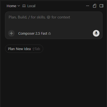
Task: Open the Composer 2.5 Fast model selector
Action: (x=34, y=34)
